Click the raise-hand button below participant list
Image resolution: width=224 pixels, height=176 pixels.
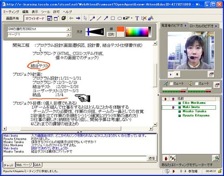pyautogui.click(x=166, y=158)
